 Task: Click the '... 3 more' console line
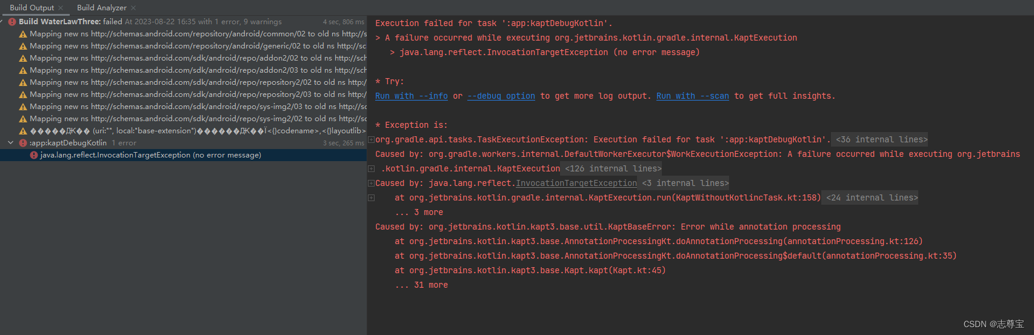419,212
